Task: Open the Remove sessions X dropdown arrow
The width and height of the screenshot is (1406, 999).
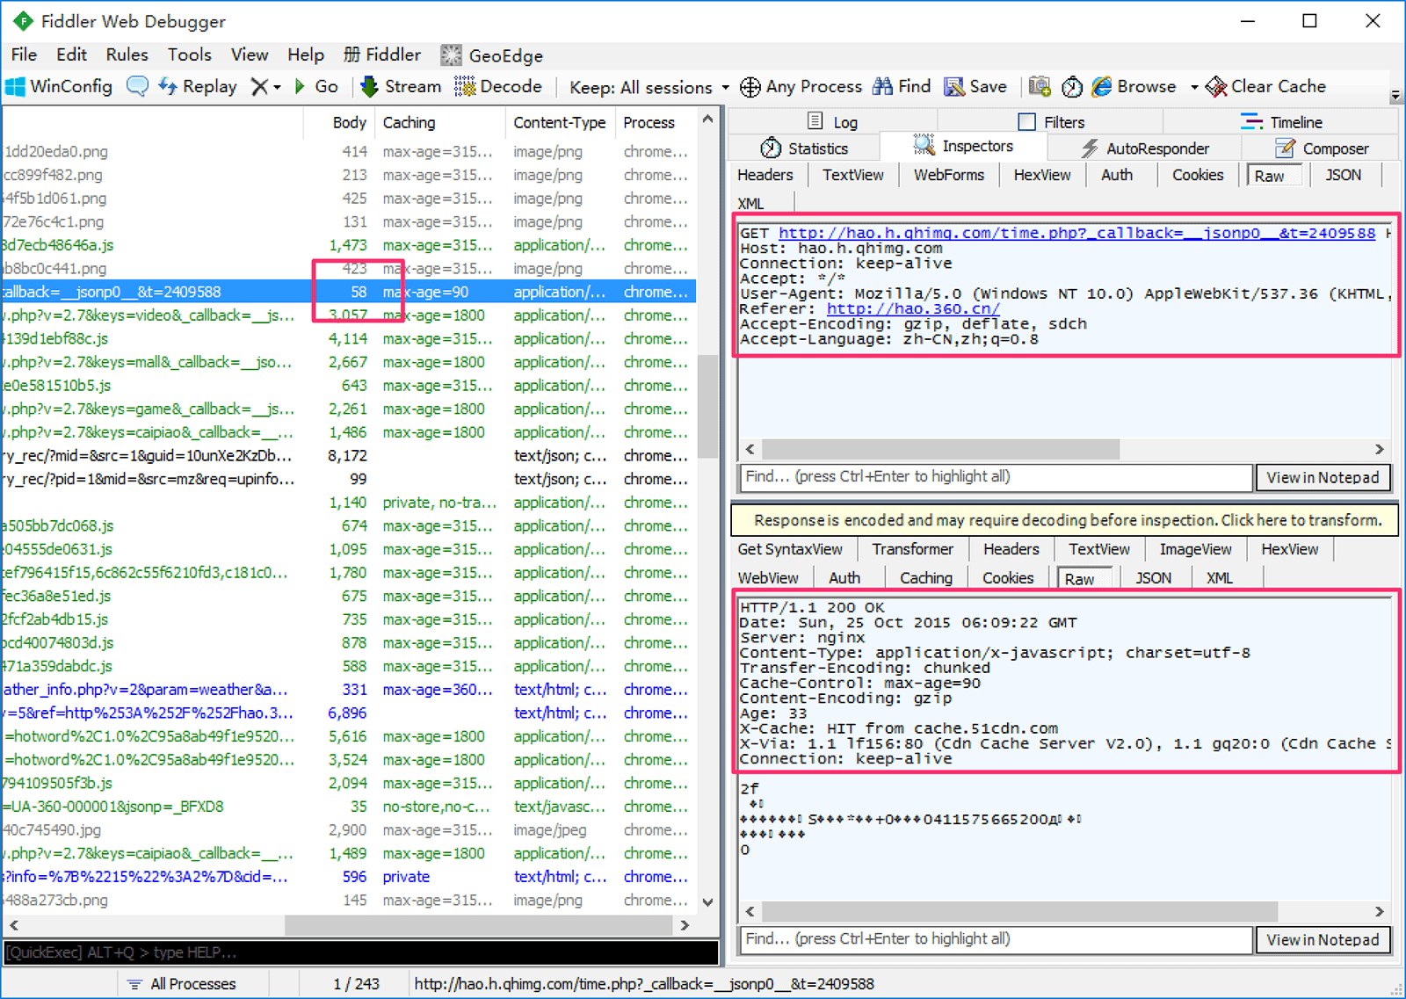Action: (x=277, y=87)
